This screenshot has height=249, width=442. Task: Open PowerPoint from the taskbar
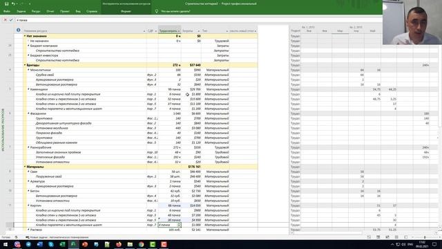tap(85, 244)
